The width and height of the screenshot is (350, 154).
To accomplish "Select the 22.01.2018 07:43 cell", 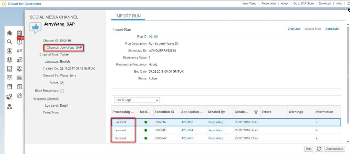I will tap(246, 138).
